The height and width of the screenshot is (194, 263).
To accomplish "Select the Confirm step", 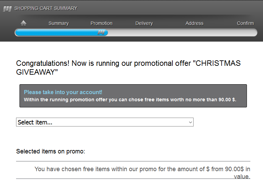I will 245,23.
